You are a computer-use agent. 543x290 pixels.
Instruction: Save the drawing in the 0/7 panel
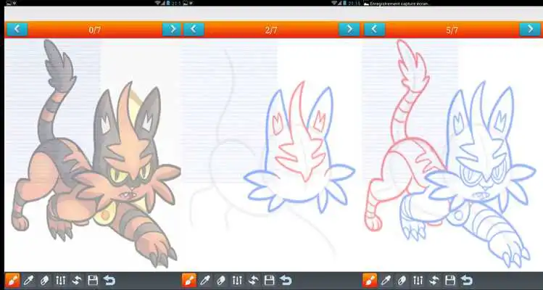93,281
